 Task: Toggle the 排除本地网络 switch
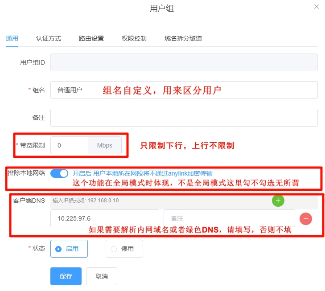pyautogui.click(x=59, y=173)
